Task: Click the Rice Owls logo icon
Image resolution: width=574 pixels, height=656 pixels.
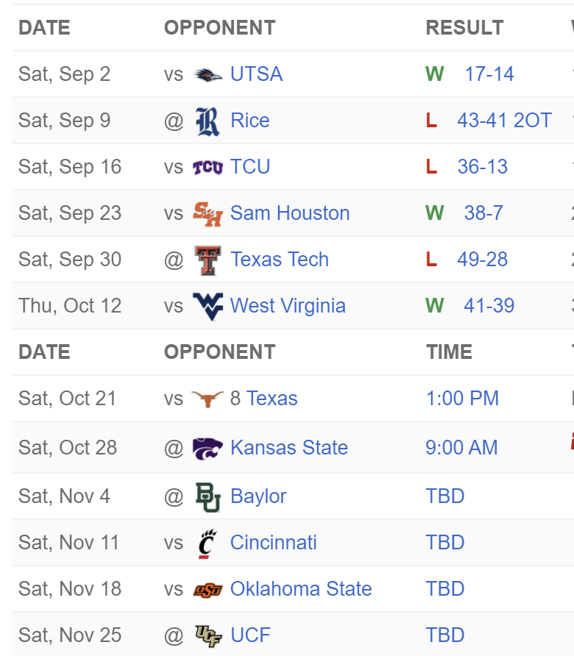Action: [x=208, y=121]
